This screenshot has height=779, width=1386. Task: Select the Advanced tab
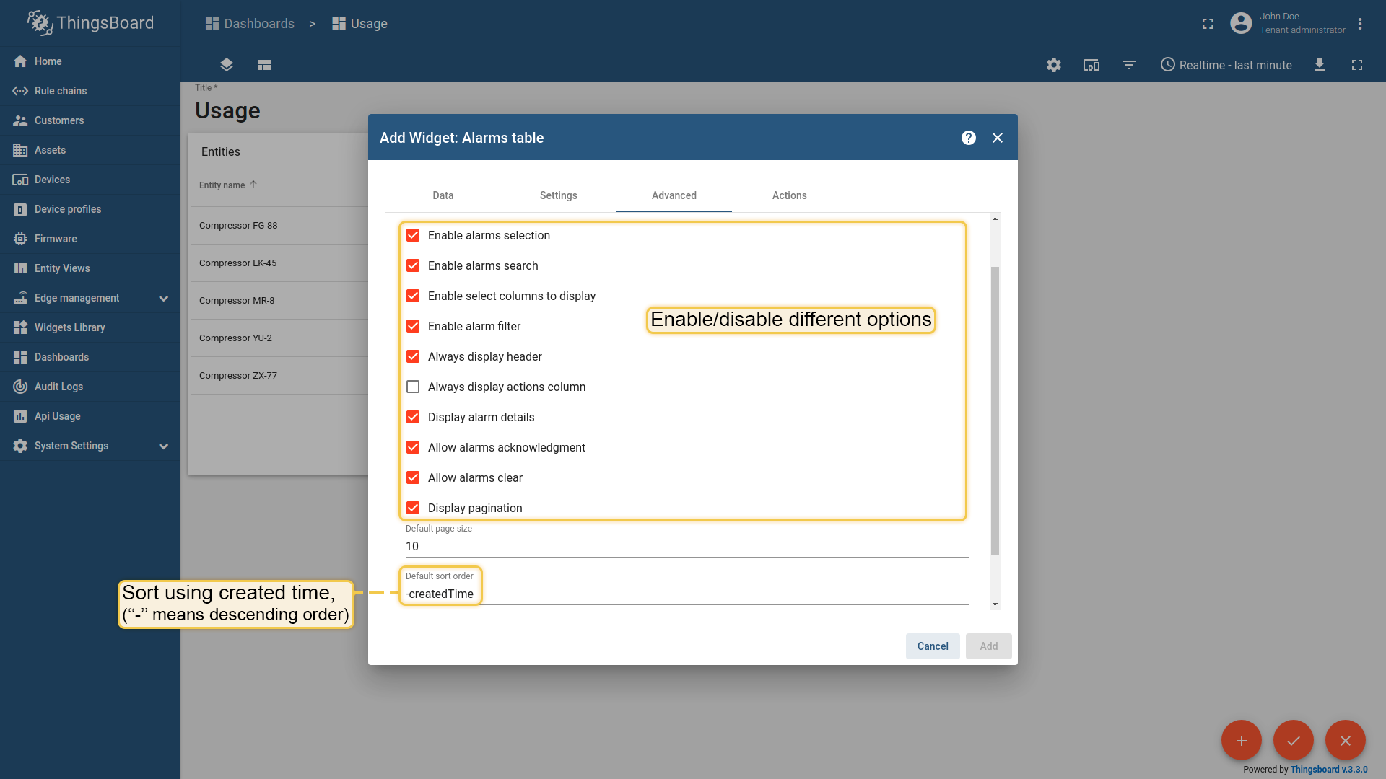[674, 195]
